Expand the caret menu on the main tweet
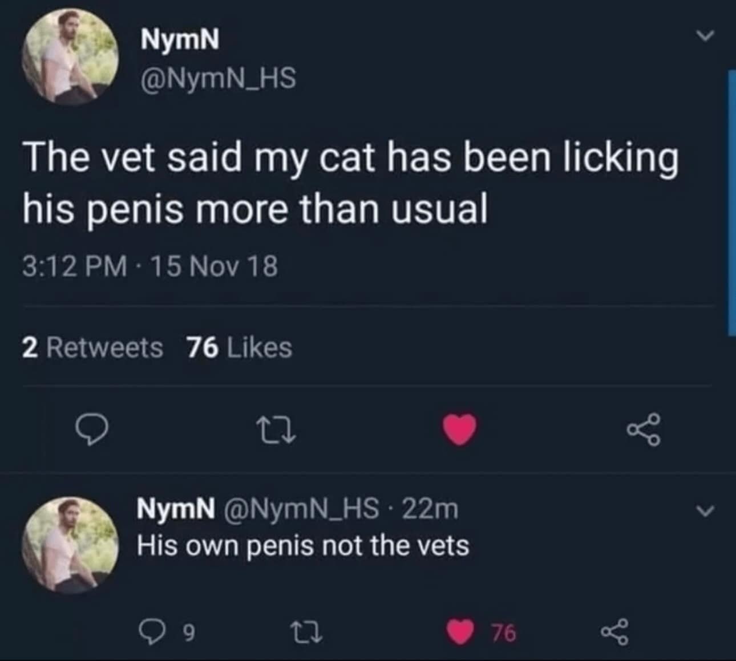Screen dimensions: 736x661 [706, 35]
